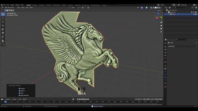Select the Select Box tool
This screenshot has height=111, width=198.
[x=3, y=14]
